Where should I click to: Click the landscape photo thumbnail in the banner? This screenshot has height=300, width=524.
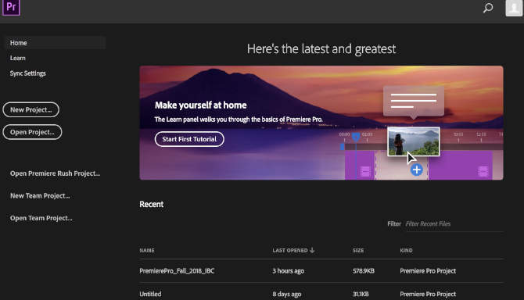pyautogui.click(x=414, y=141)
